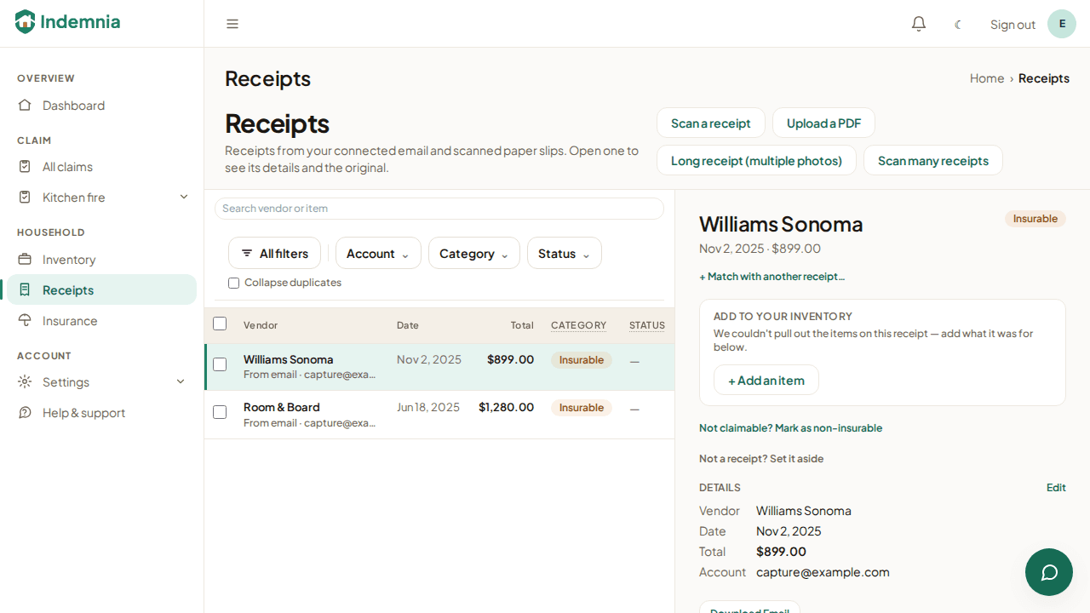Tick the Collapse duplicates checkbox
1090x613 pixels.
click(233, 283)
